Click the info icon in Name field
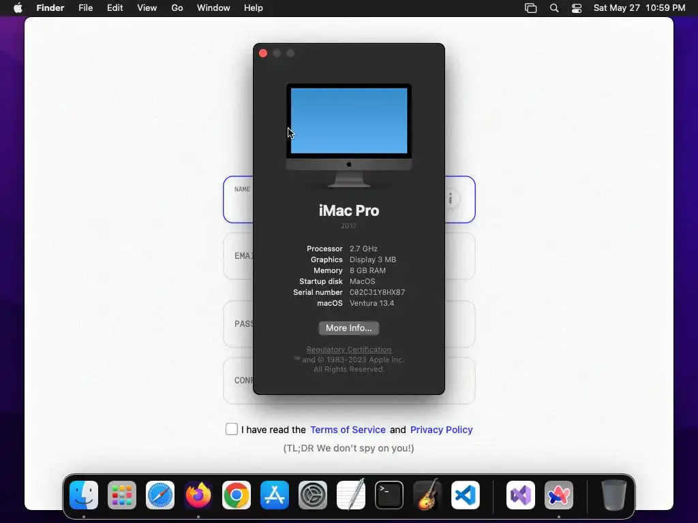This screenshot has height=523, width=698. (x=451, y=199)
